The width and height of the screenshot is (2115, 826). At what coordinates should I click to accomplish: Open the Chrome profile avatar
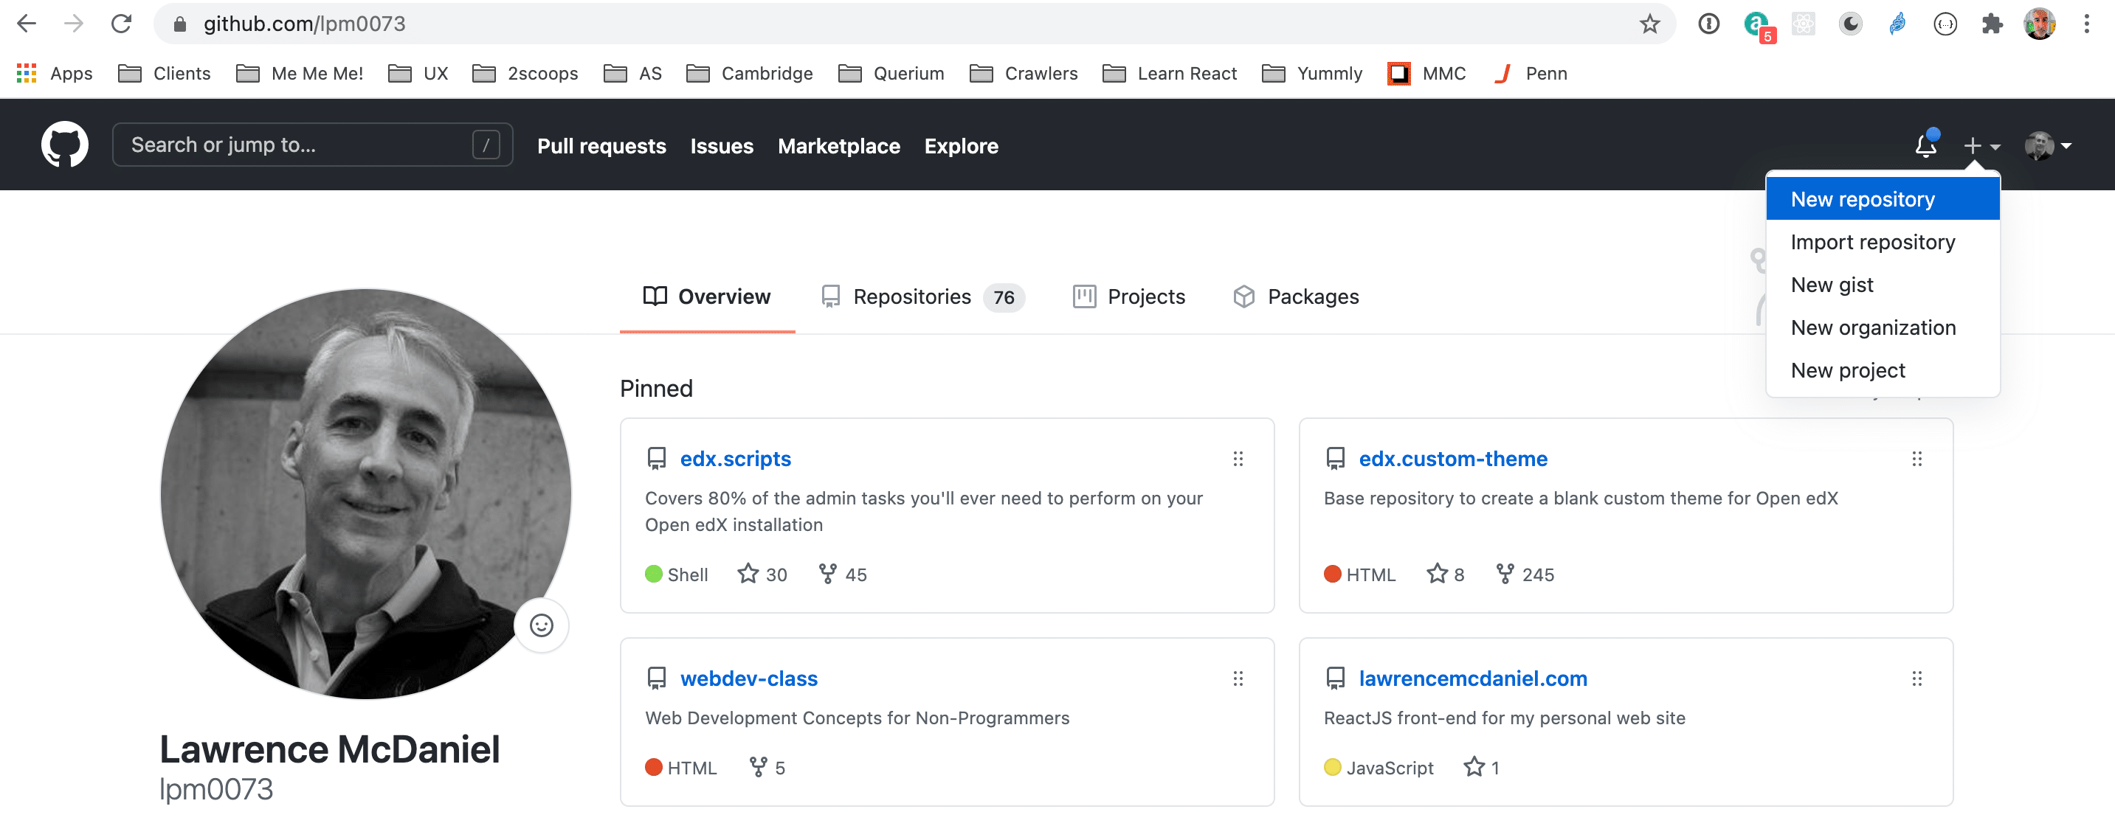[x=2040, y=24]
